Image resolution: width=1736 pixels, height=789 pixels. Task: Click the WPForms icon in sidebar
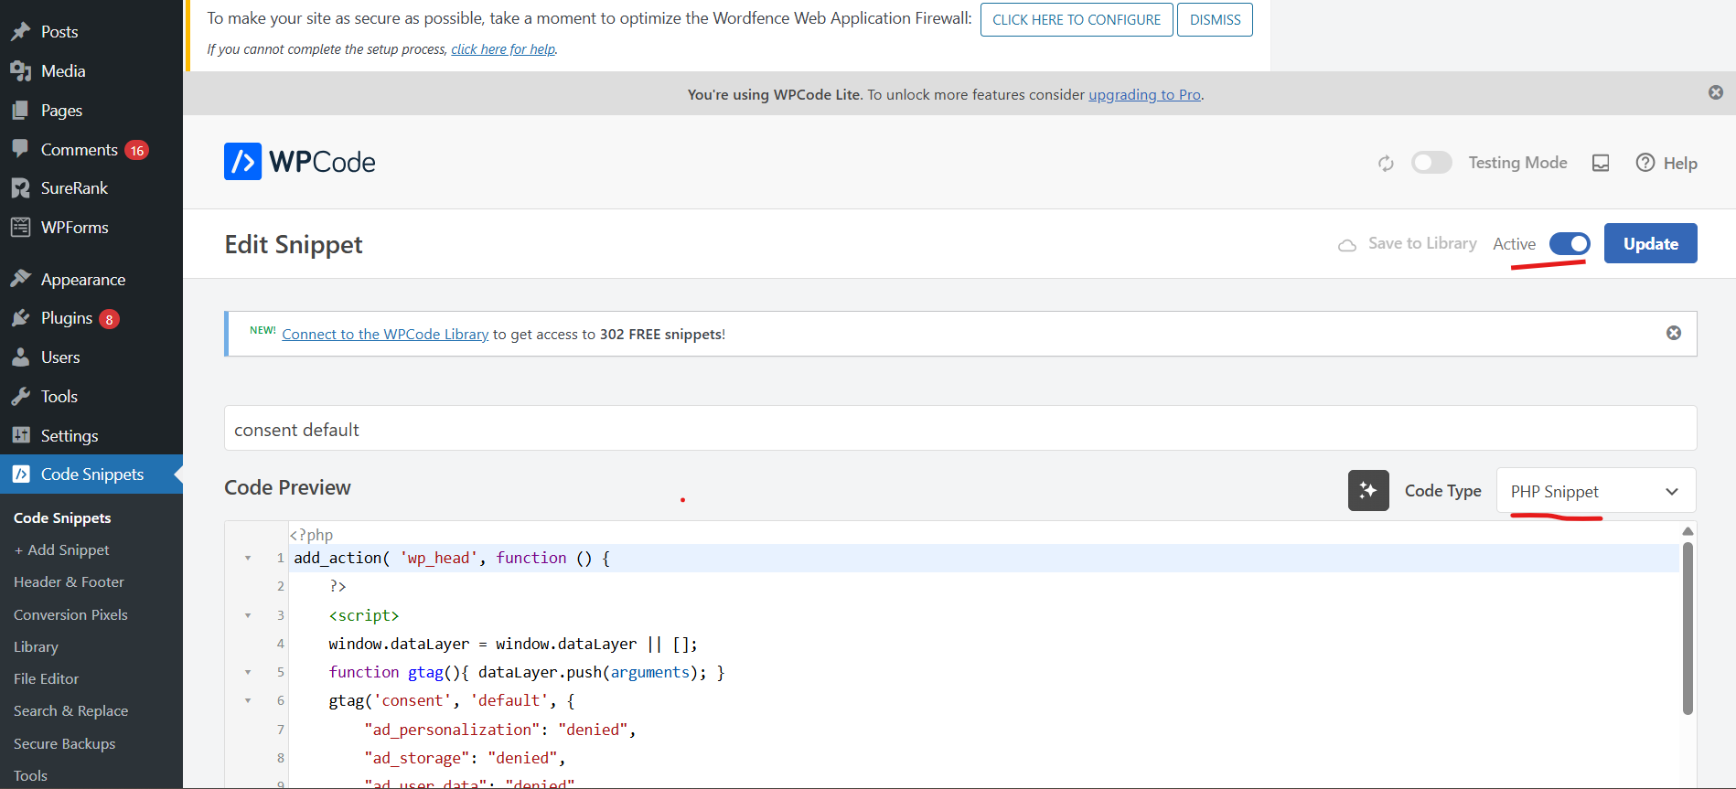click(x=21, y=227)
